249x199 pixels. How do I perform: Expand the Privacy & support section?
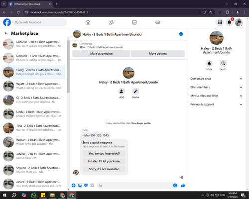[216, 104]
